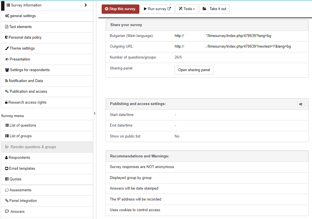Open Email templates
Screen dimensions: 312x219
(47, 169)
